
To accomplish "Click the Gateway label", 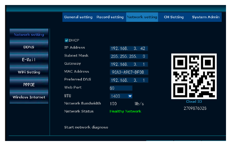I will point(73,64).
